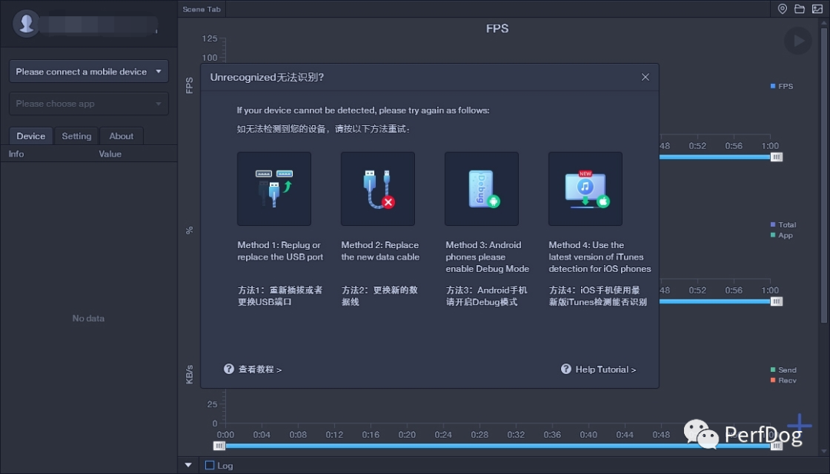830x474 pixels.
Task: Start recording with the play button
Action: [798, 41]
